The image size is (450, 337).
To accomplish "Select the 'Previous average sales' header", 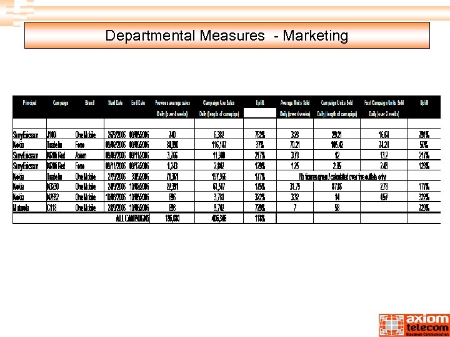I will 172,102.
